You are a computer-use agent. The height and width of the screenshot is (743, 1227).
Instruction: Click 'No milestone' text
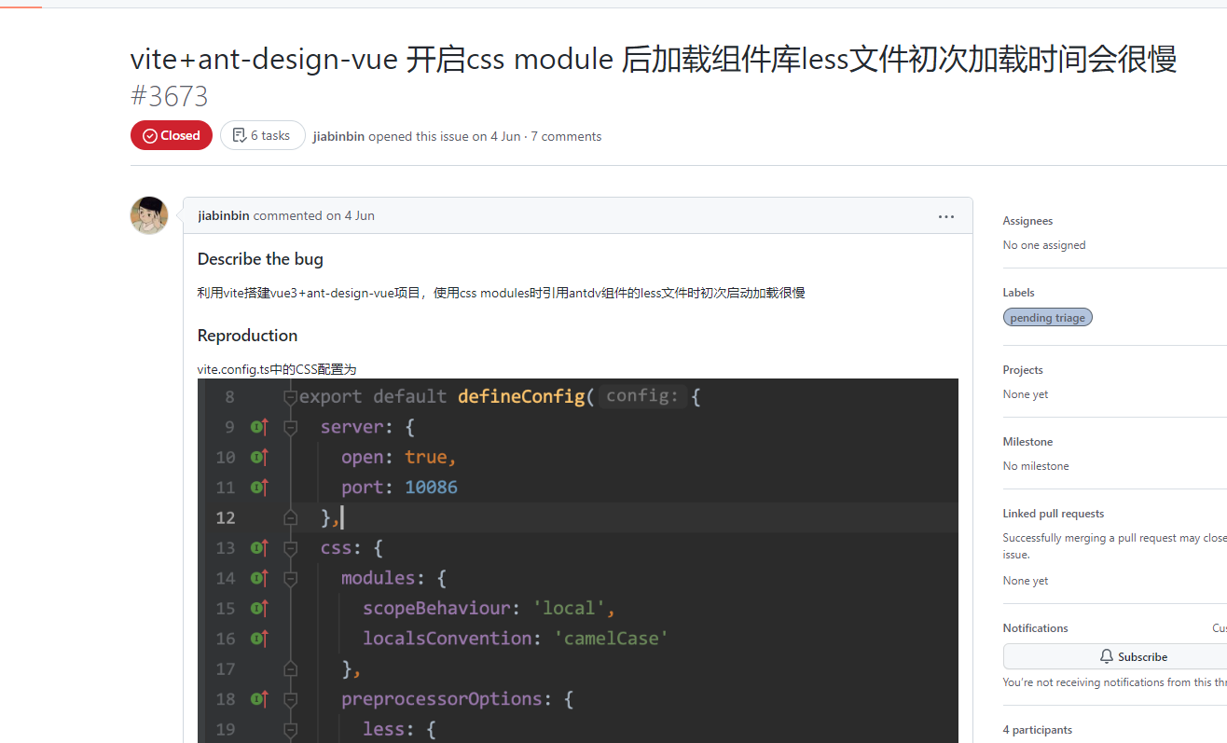(x=1036, y=466)
